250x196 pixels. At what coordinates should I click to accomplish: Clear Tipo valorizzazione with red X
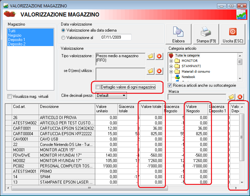tap(159, 56)
